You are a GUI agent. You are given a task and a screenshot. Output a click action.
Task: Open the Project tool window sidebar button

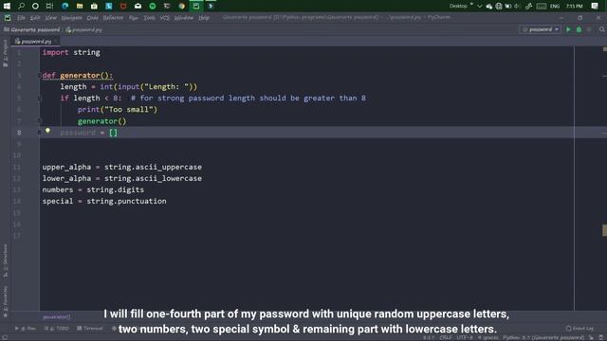click(x=5, y=52)
